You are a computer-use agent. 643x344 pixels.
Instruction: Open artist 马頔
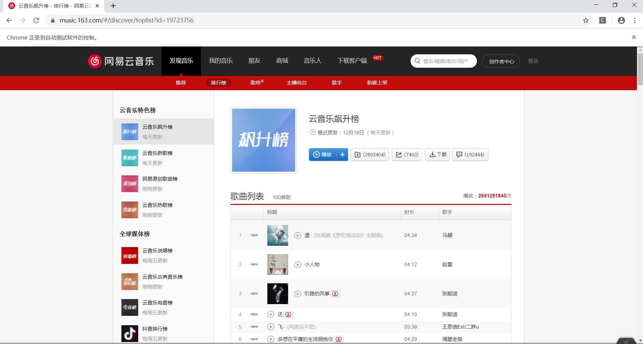click(x=447, y=235)
